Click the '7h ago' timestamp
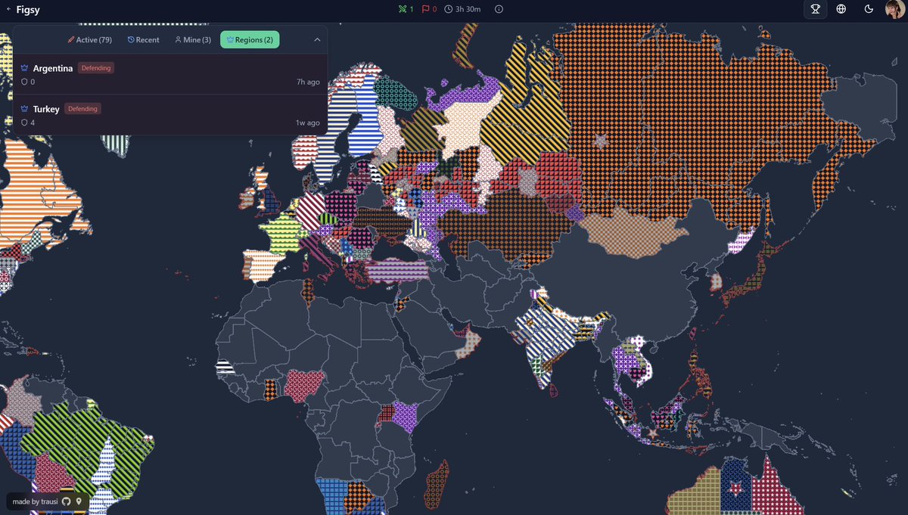Image resolution: width=908 pixels, height=515 pixels. coord(308,82)
